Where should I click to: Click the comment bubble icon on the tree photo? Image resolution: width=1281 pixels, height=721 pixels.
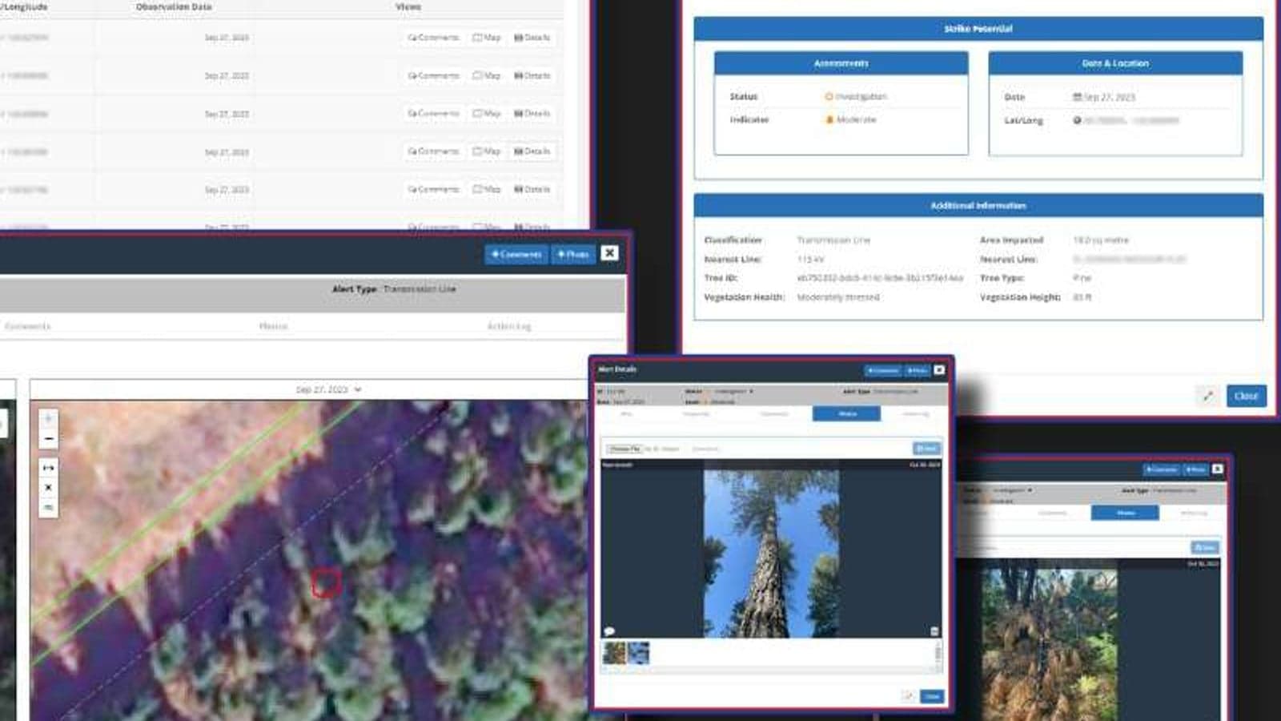coord(609,631)
